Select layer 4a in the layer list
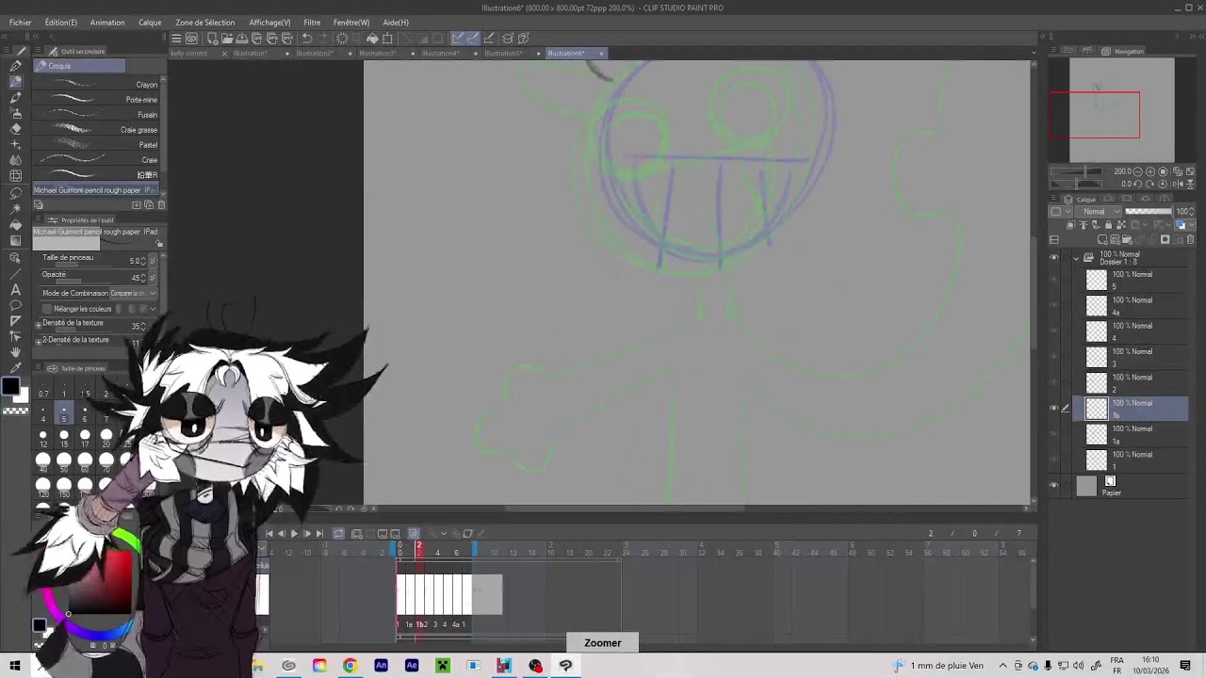 pyautogui.click(x=1131, y=306)
